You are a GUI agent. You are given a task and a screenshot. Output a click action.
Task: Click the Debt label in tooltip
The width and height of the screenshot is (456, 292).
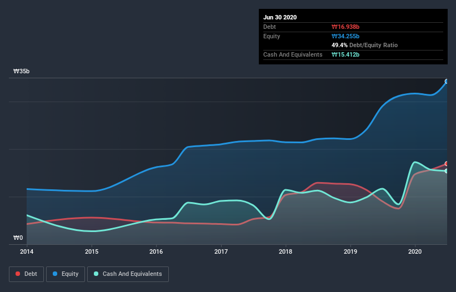269,27
